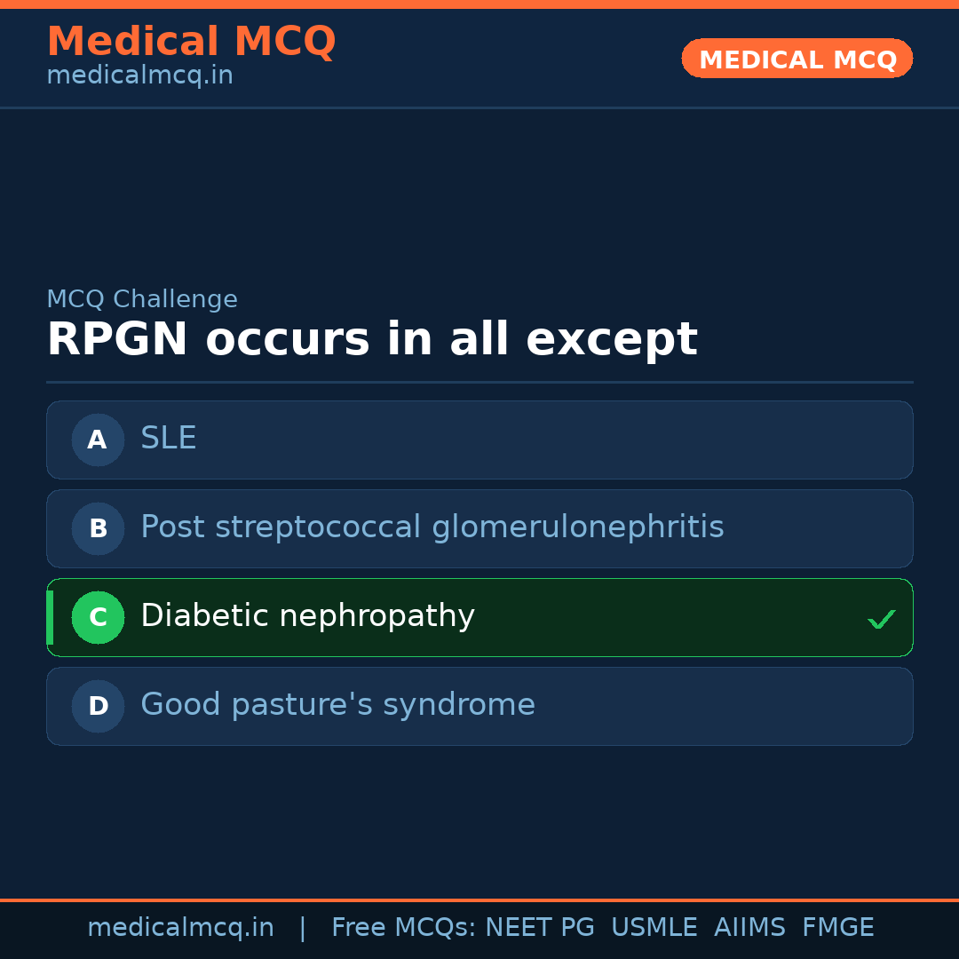This screenshot has width=959, height=959.
Task: Click the question text RPGN occurs in all except
Action: pos(371,339)
